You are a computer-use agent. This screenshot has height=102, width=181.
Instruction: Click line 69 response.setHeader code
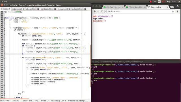click(56, 78)
